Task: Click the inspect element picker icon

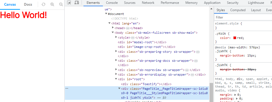Action: [69, 3]
